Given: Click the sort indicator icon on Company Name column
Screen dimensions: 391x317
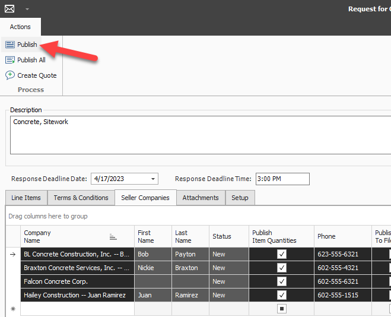Looking at the screenshot, I should [x=113, y=236].
